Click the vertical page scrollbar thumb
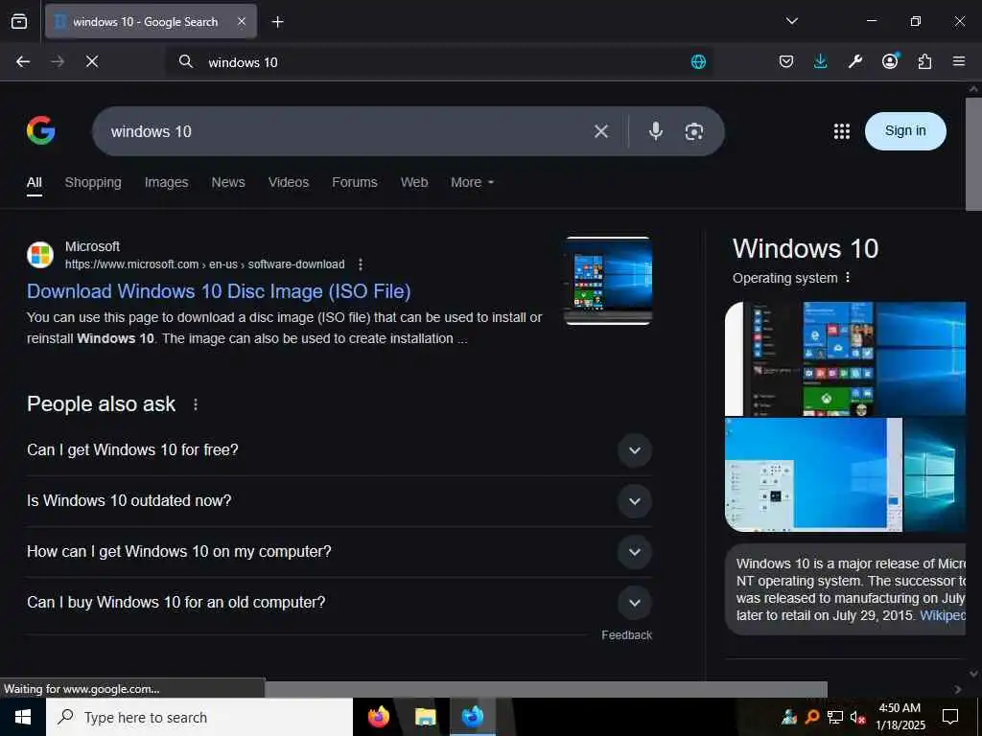The image size is (982, 736). coord(973,153)
